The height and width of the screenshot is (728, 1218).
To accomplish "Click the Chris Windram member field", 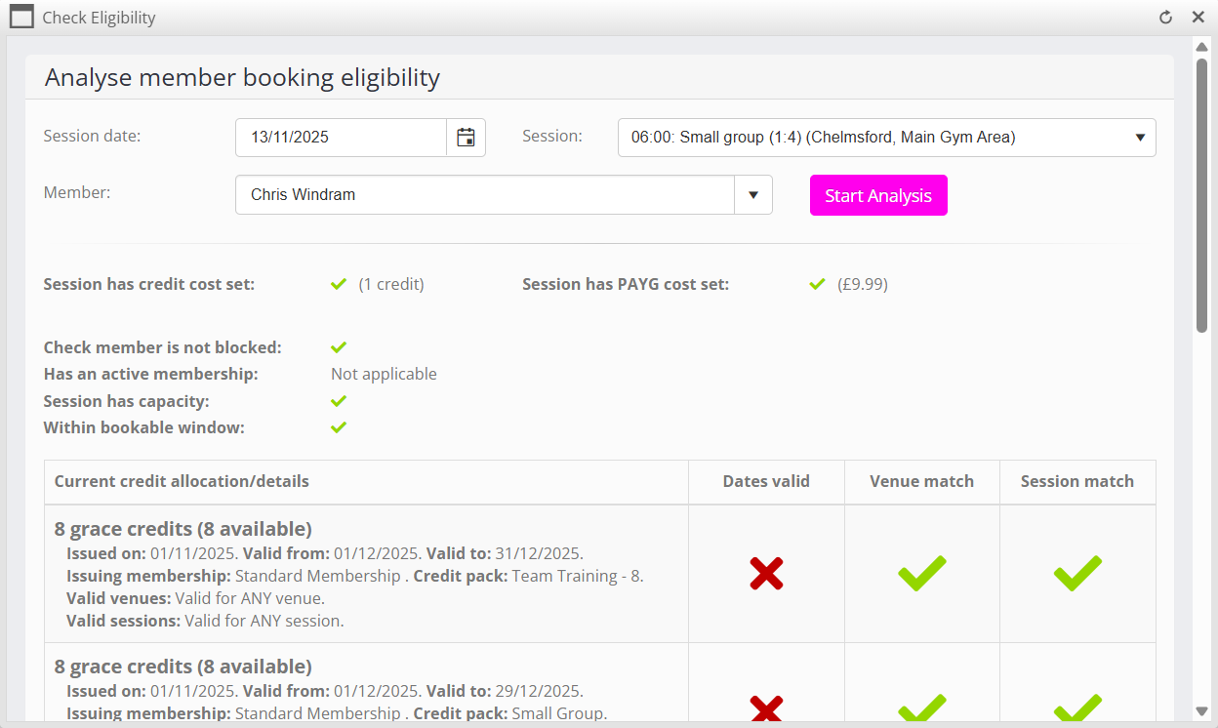I will [x=484, y=195].
